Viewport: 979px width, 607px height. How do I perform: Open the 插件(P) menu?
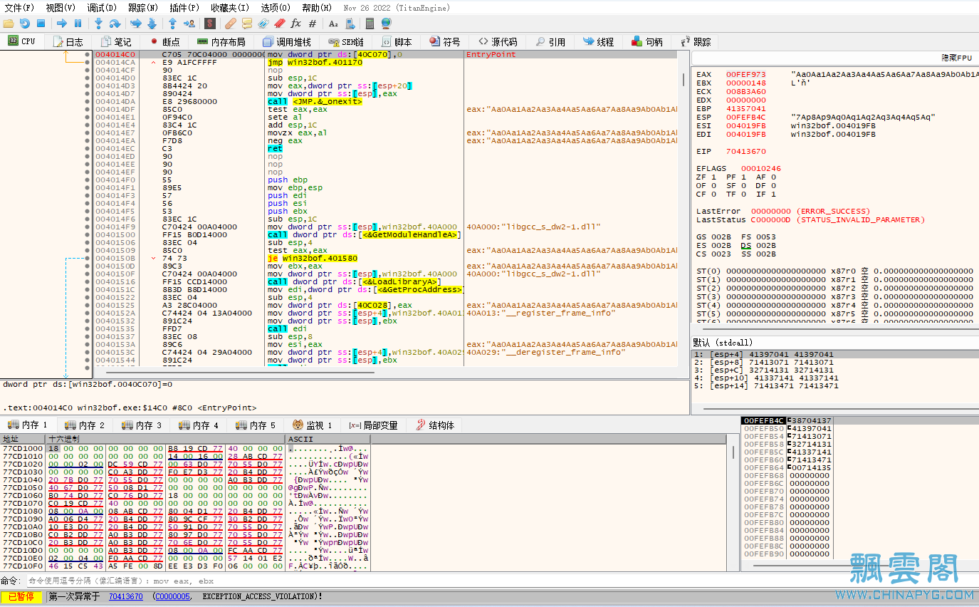point(184,8)
